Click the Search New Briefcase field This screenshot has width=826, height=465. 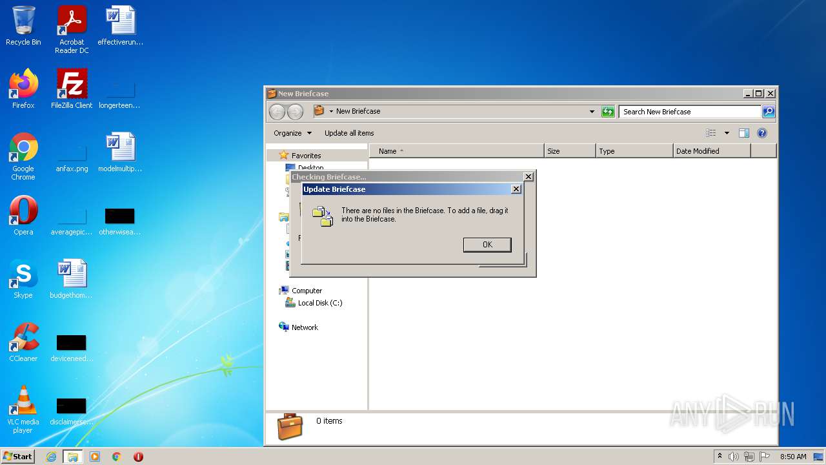point(690,112)
